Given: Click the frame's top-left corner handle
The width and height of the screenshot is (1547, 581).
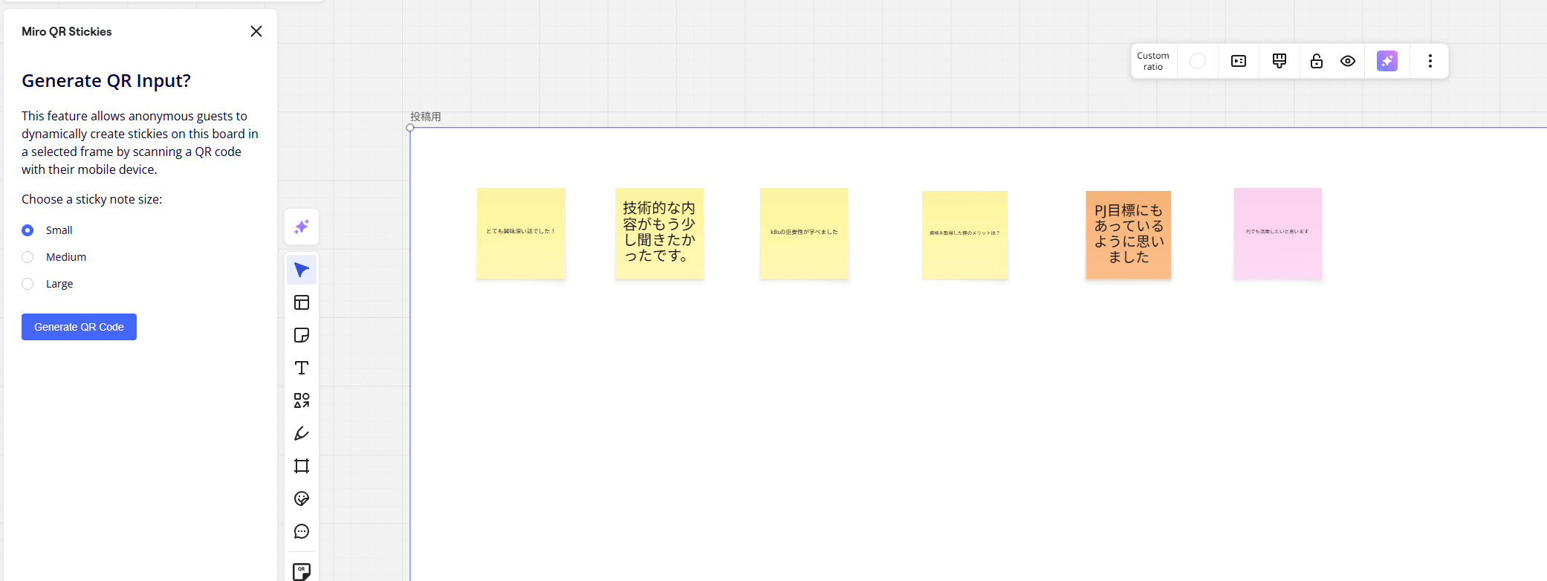Looking at the screenshot, I should pyautogui.click(x=410, y=128).
